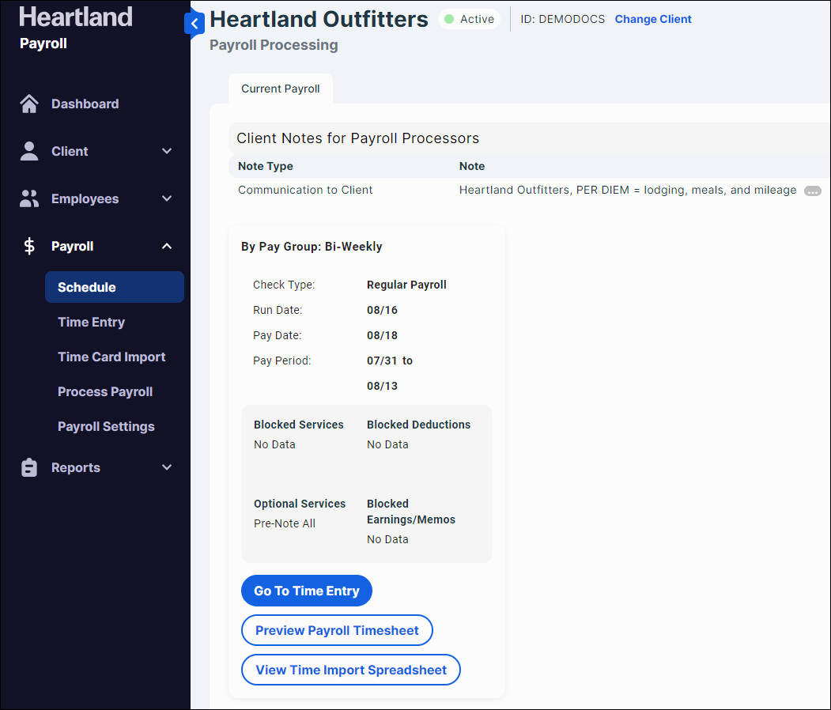Open Time Entry from sidebar

(x=91, y=322)
